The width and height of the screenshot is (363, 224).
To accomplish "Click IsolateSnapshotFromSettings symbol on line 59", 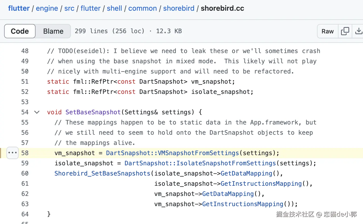I will (x=226, y=163).
